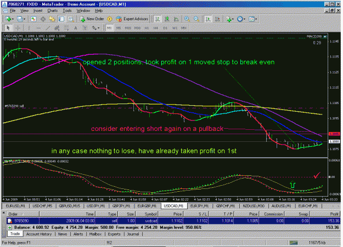Click connection status bars indicator
343x247 pixels.
pos(294,243)
